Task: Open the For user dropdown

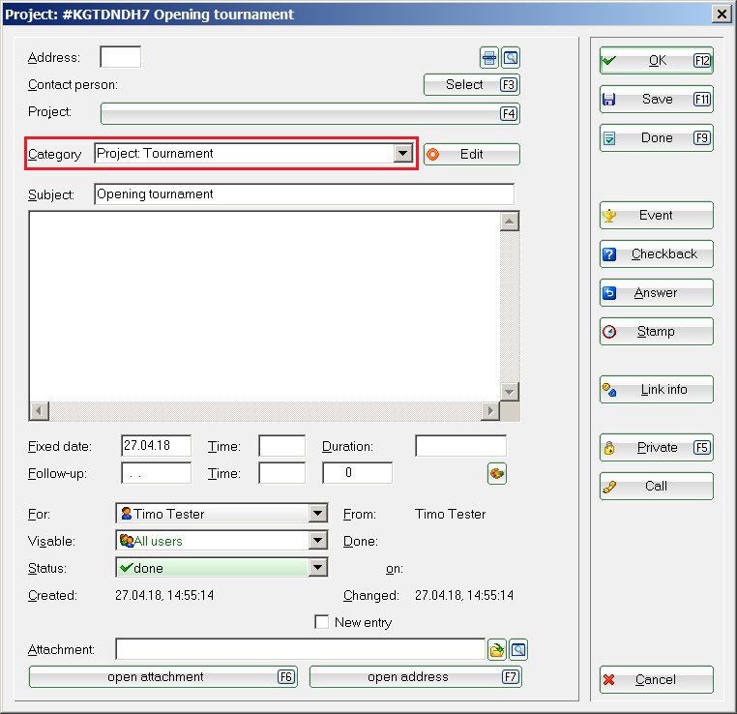Action: click(x=317, y=514)
